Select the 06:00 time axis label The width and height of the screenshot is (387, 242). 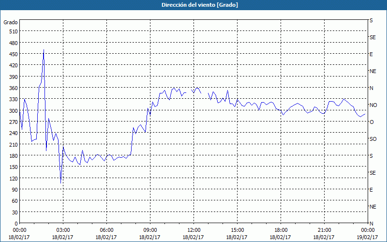tap(106, 230)
